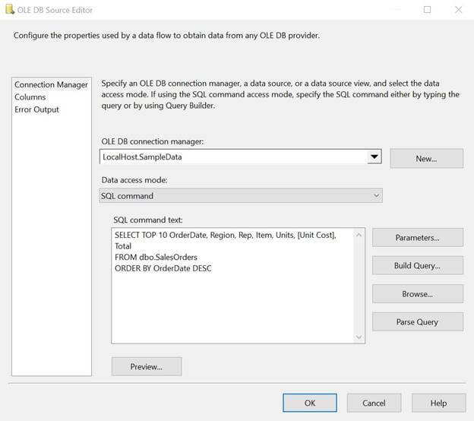Click the OLE DB Source Editor title icon

coord(10,9)
